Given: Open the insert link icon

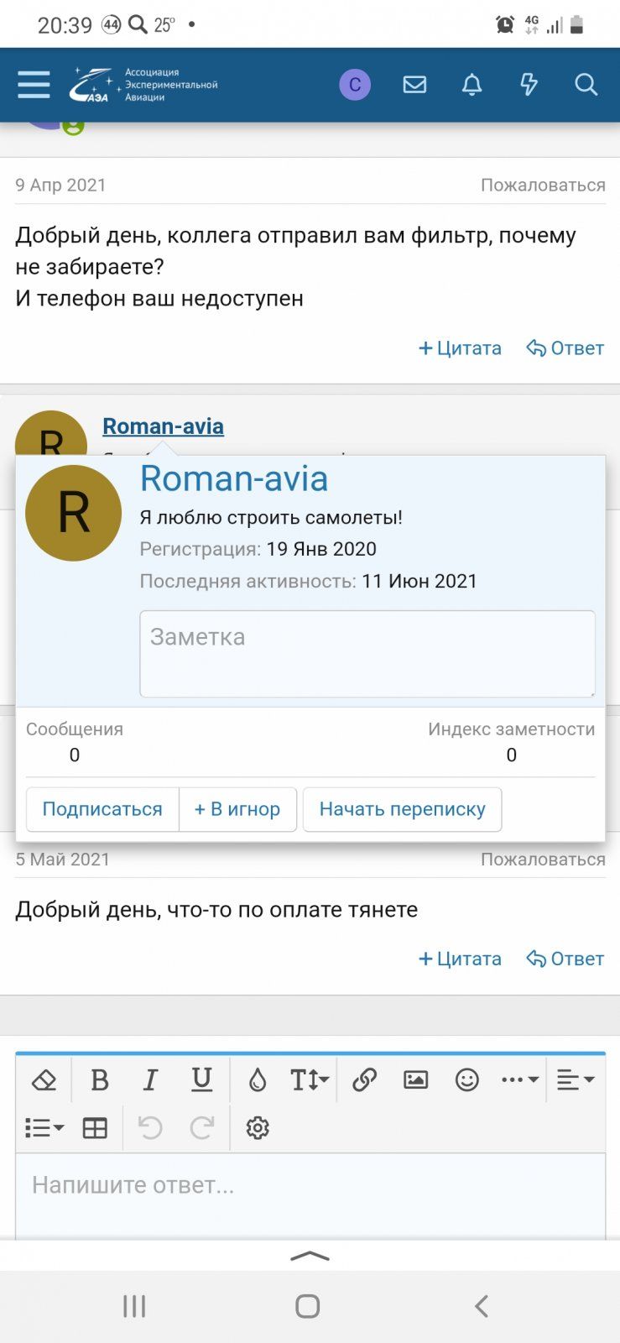Looking at the screenshot, I should tap(367, 1080).
